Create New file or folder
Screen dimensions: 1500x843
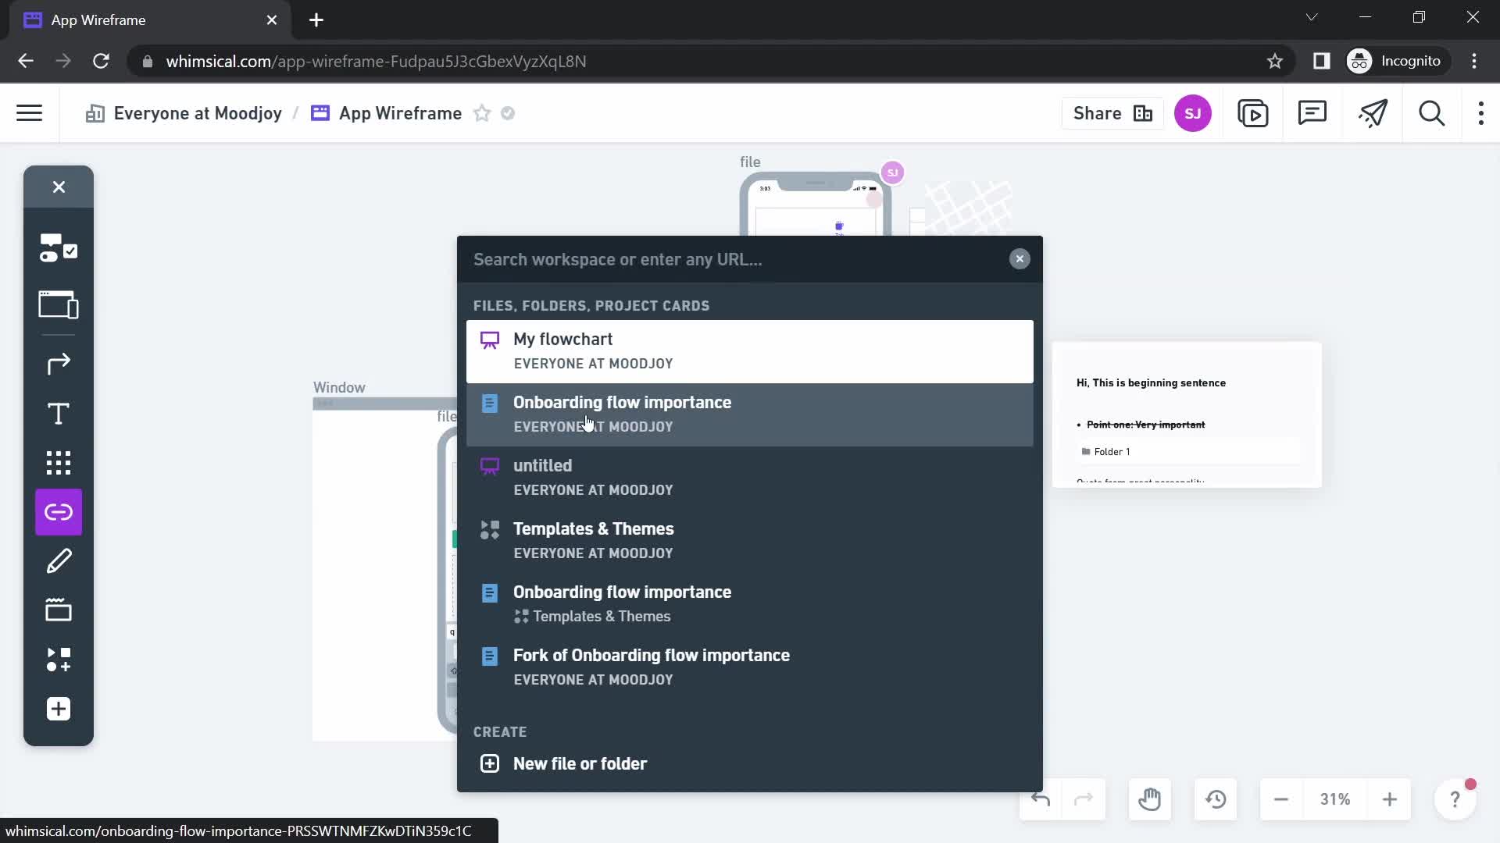[750, 763]
